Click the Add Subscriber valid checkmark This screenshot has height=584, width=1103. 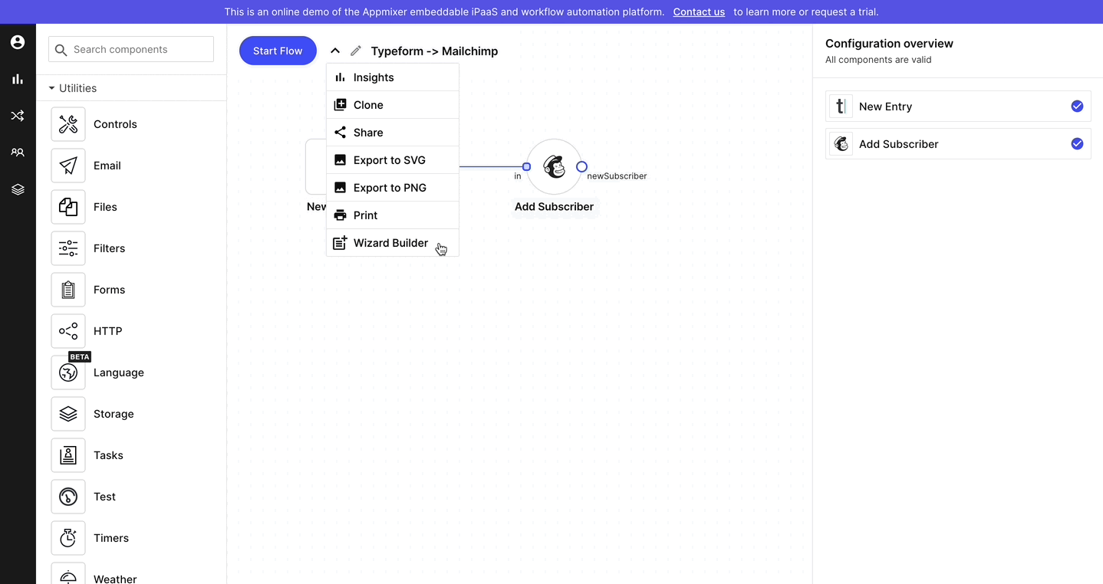1077,144
